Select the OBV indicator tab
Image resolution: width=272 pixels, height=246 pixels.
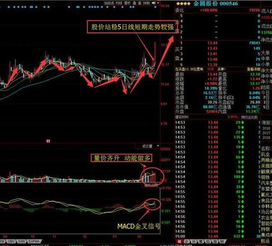(11, 242)
